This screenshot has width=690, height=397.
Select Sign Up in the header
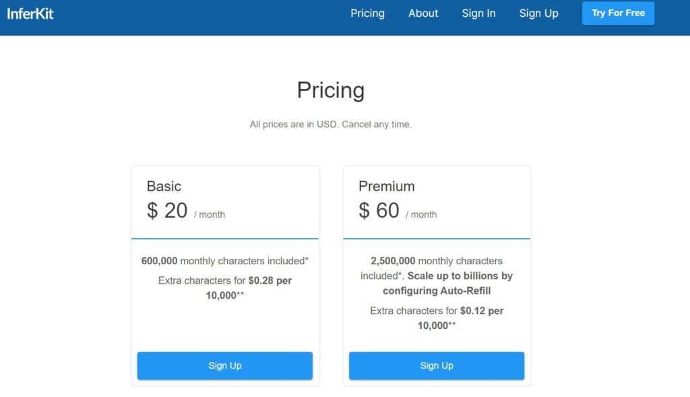coord(538,13)
